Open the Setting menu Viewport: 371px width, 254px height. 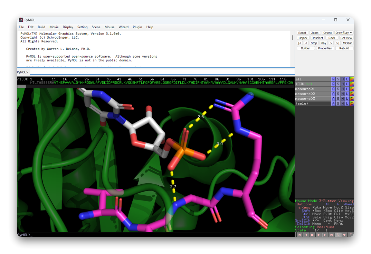(82, 27)
